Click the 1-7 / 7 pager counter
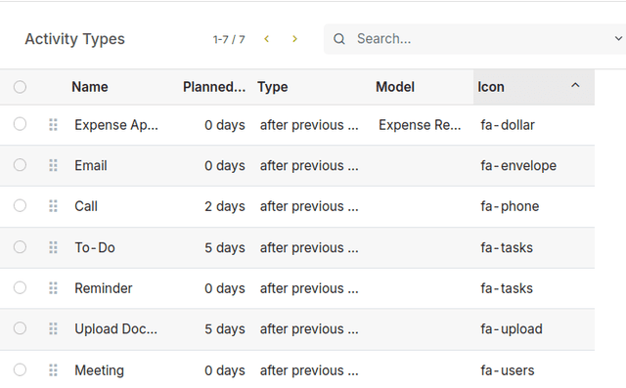Viewport: 626px width, 388px height. 229,39
